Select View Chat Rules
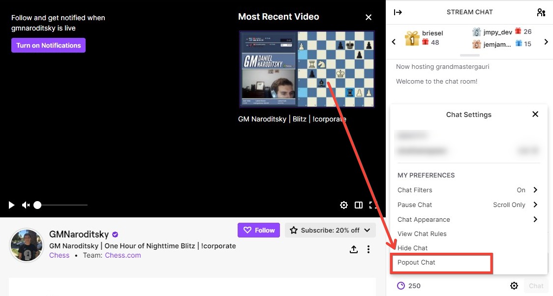Screen dimensions: 553x296 point(422,234)
